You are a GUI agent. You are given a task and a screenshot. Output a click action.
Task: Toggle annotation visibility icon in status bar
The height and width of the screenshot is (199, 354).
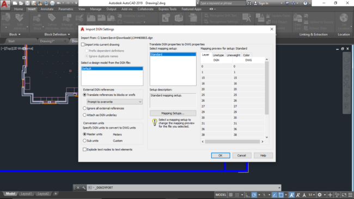[292, 195]
